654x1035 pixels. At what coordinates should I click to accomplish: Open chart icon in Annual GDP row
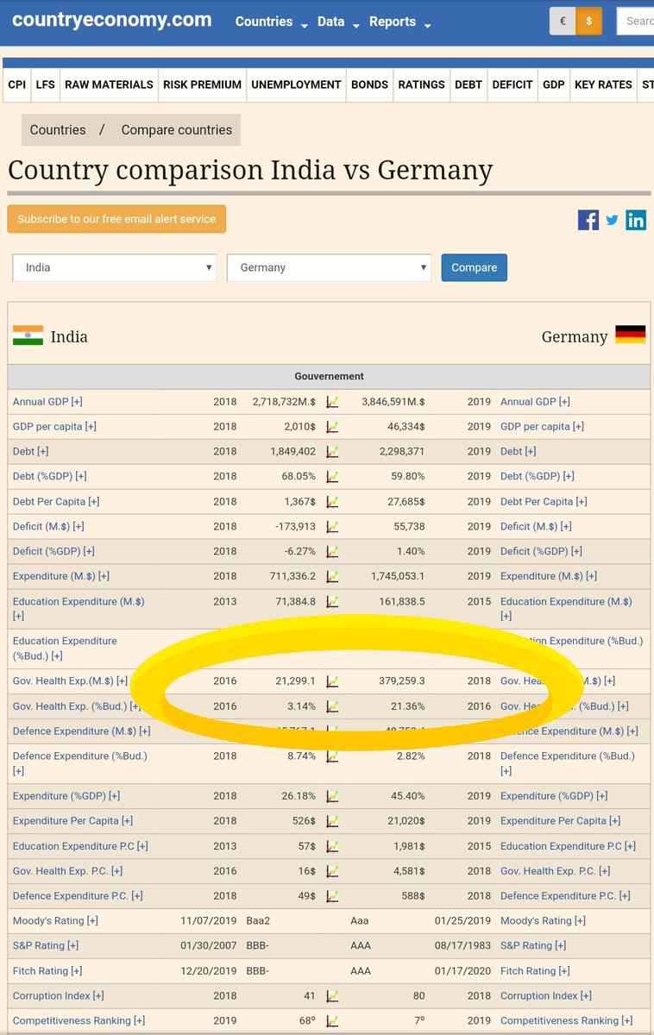[x=332, y=402]
